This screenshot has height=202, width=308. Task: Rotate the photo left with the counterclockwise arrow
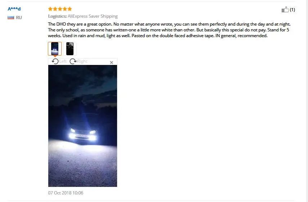[55, 61]
